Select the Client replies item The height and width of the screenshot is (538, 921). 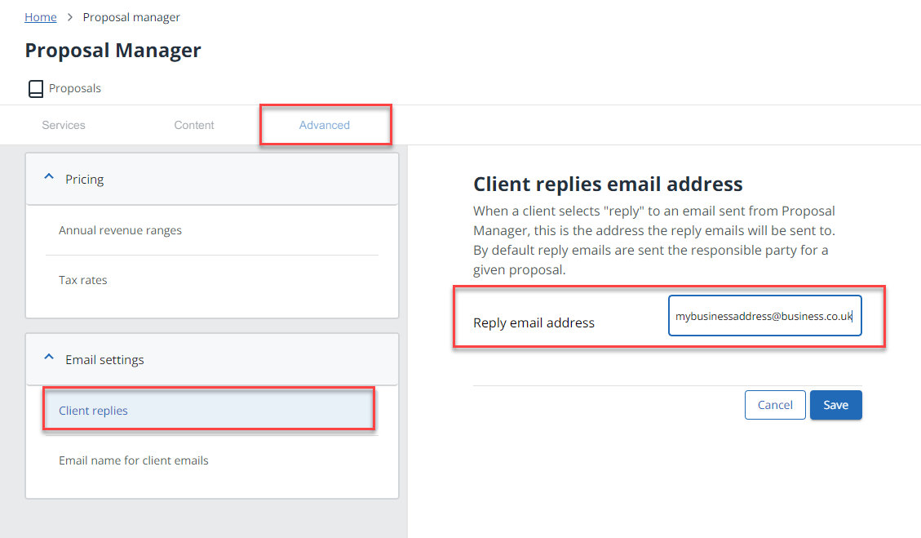(93, 411)
